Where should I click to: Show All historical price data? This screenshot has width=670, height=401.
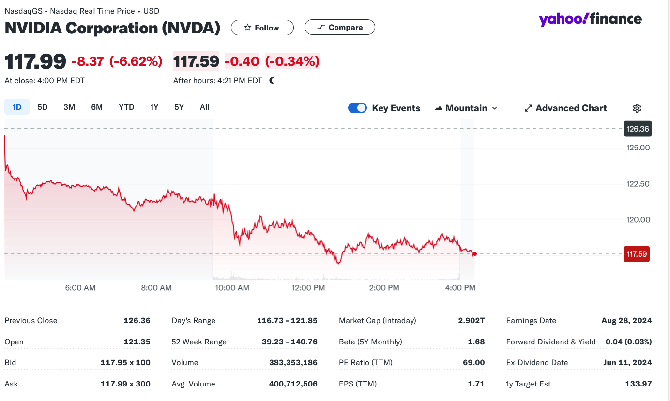click(x=205, y=107)
